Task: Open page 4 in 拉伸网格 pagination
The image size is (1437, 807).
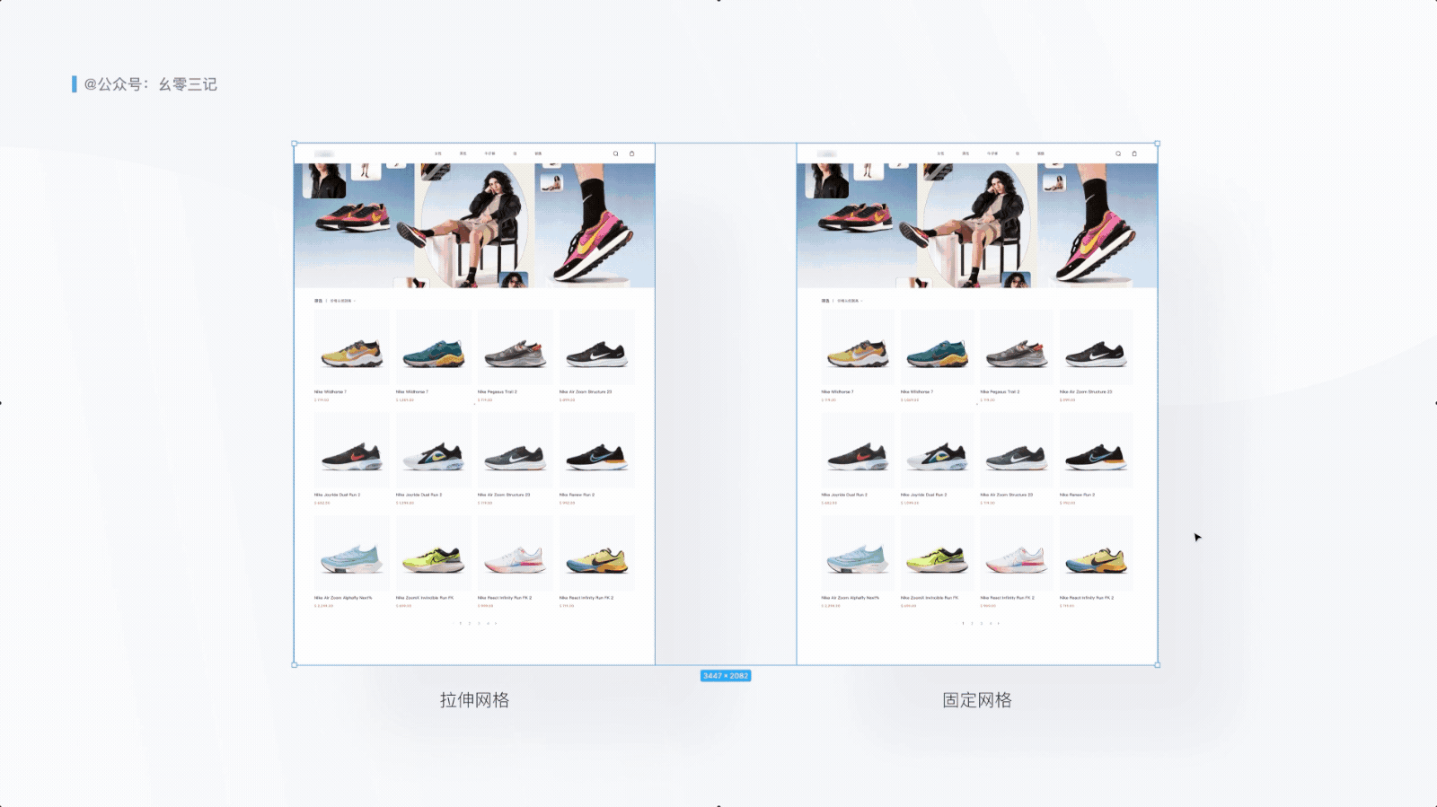Action: click(488, 623)
